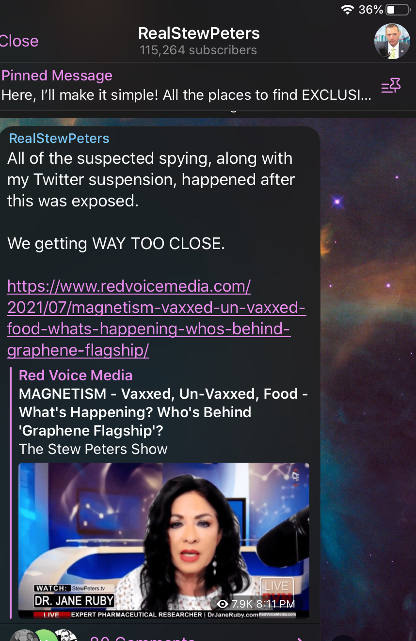Tap the RealStewPeters sender name in message
Viewport: 416px width, 641px height.
click(59, 139)
